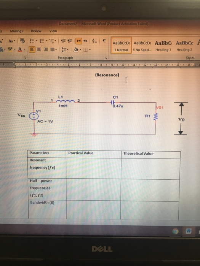Open the Font dialog launcher

25,58
